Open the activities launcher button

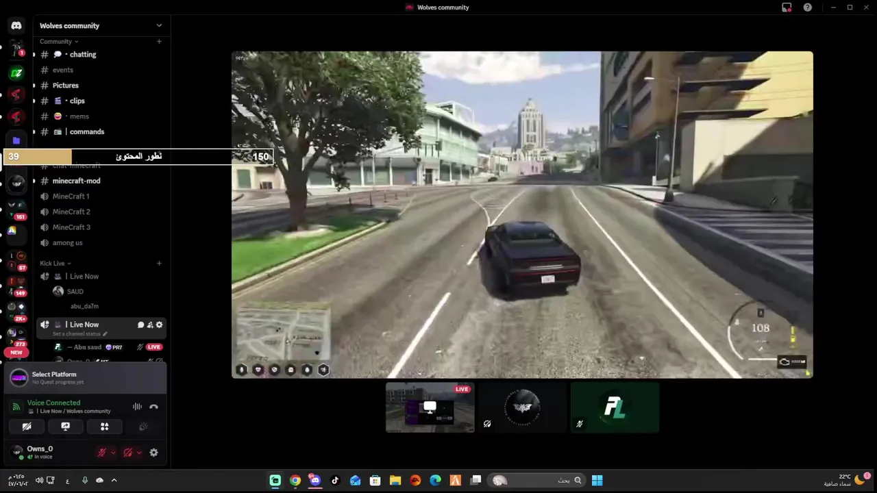[105, 427]
